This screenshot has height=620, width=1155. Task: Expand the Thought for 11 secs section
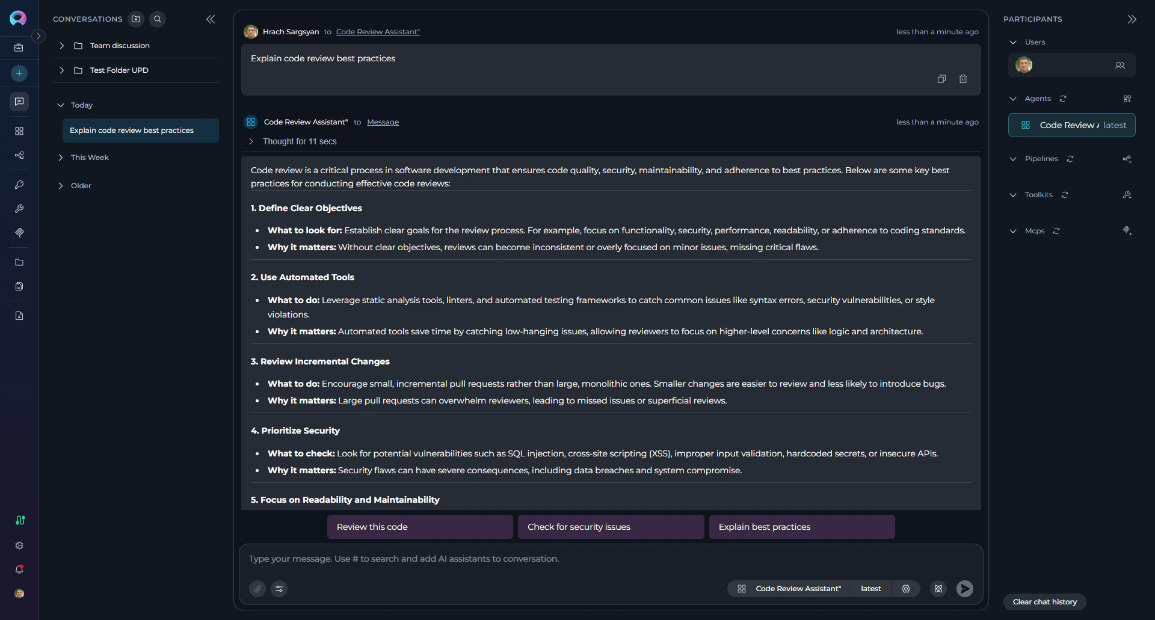point(251,141)
